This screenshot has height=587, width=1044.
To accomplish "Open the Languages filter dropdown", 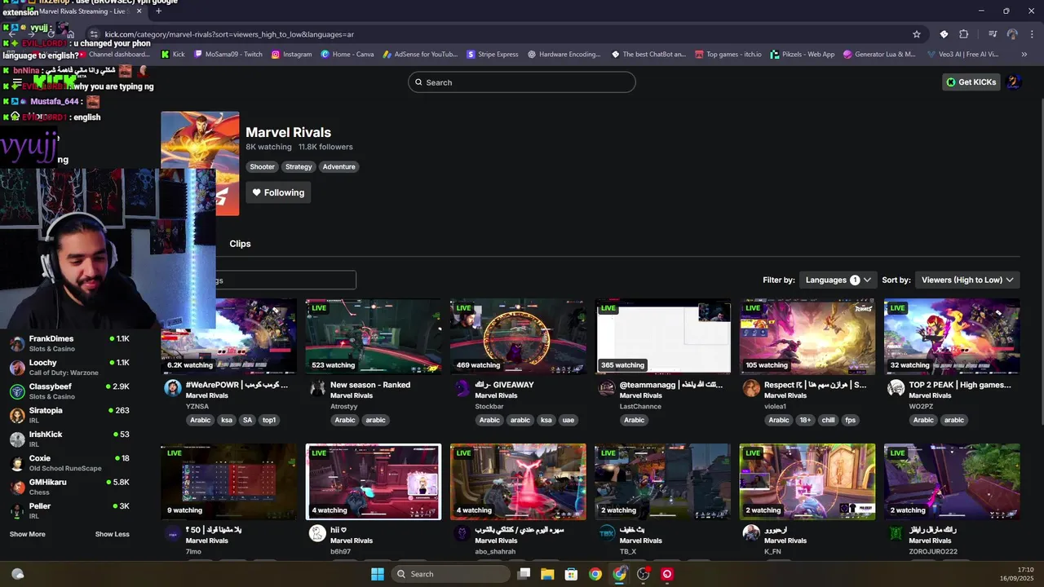I will click(x=838, y=280).
